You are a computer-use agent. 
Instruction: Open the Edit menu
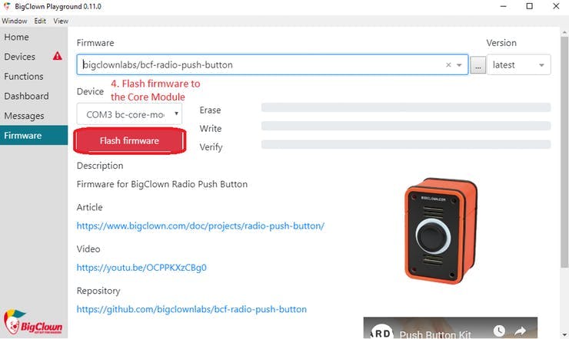40,21
